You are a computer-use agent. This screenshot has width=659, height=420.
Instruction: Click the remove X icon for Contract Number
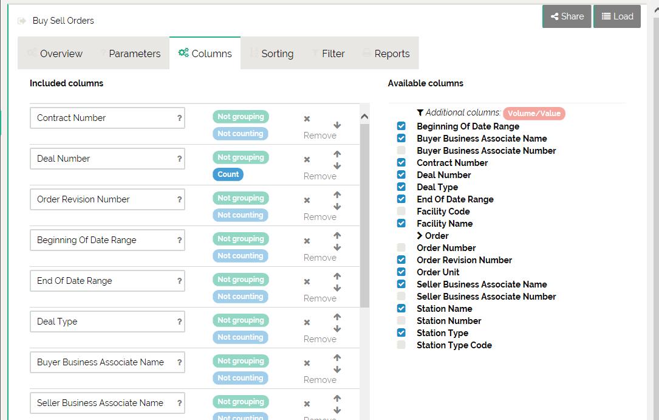pos(307,119)
